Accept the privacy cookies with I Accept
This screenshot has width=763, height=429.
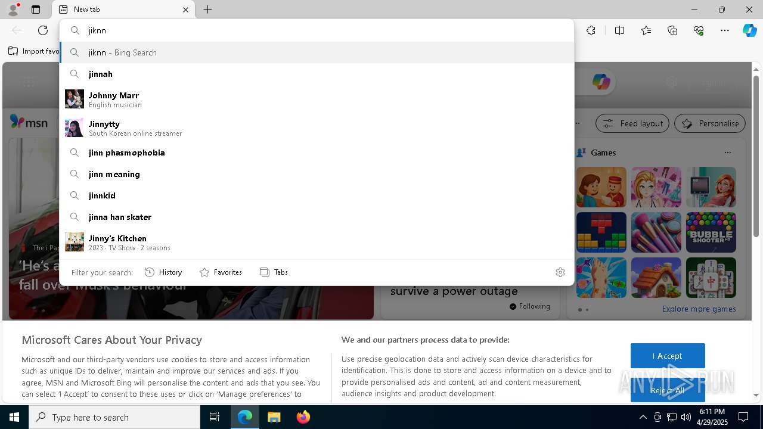tap(668, 356)
